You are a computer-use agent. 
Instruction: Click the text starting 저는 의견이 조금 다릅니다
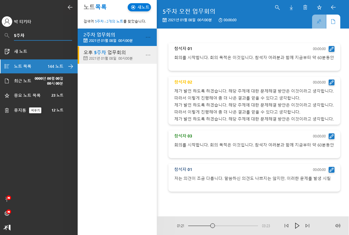[x=252, y=178]
